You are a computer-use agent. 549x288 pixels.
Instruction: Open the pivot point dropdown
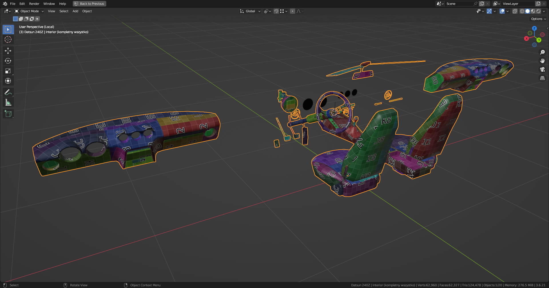coord(267,11)
